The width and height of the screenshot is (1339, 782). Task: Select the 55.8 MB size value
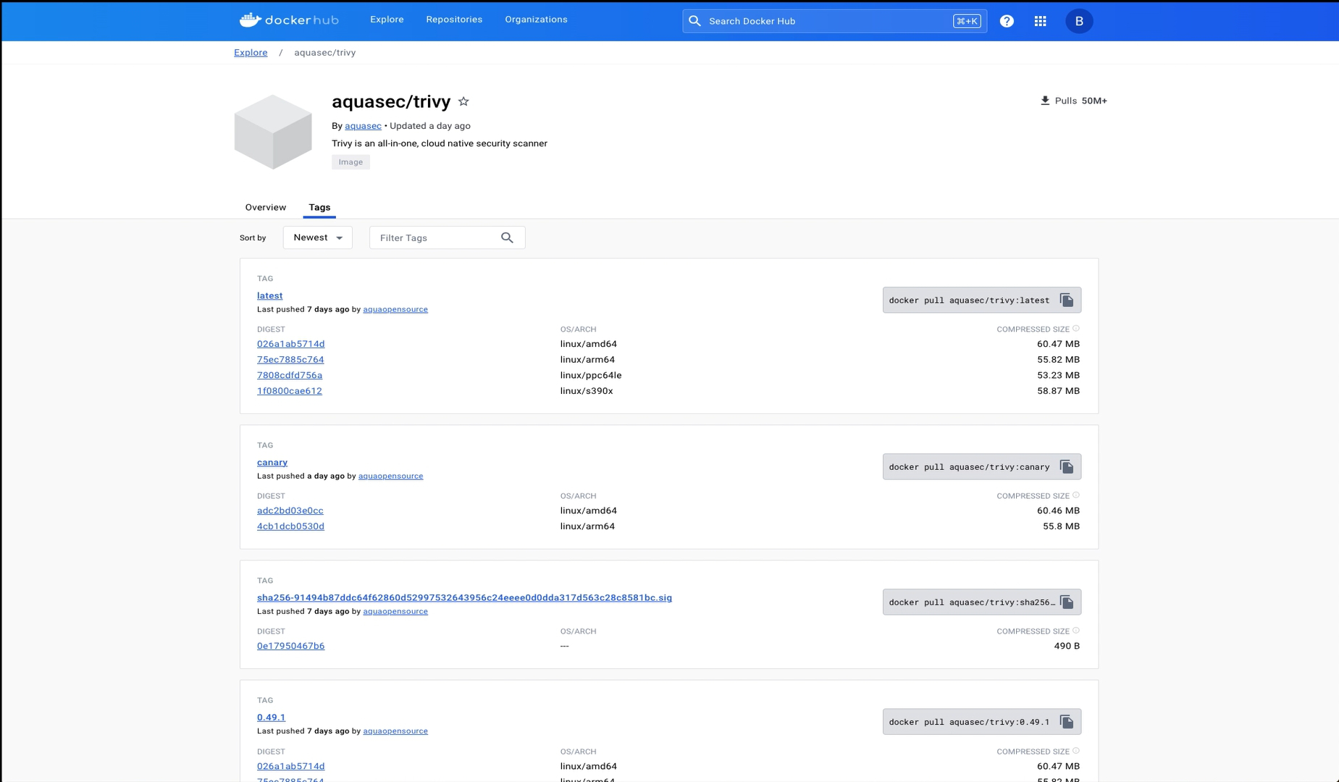1061,526
